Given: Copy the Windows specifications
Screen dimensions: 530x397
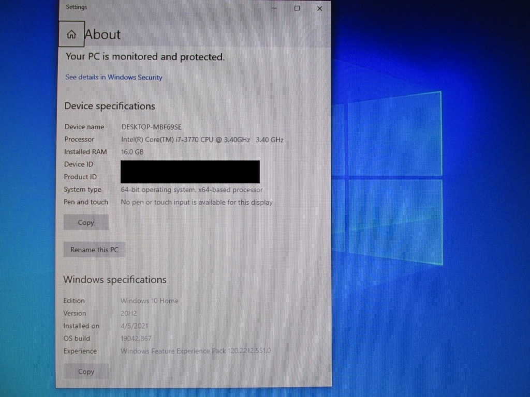Looking at the screenshot, I should (86, 371).
